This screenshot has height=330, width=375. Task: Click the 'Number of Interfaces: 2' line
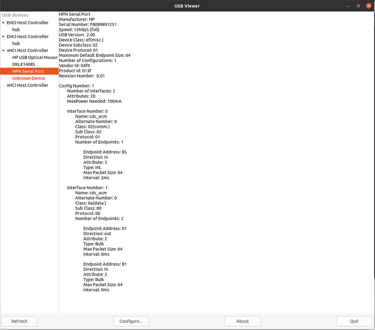pyautogui.click(x=91, y=91)
